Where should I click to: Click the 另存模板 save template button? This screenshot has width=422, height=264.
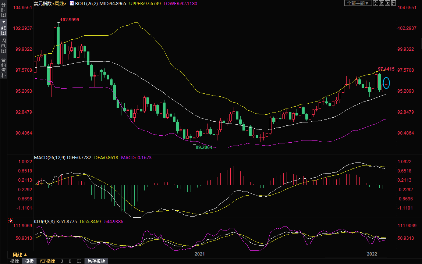(x=96, y=261)
